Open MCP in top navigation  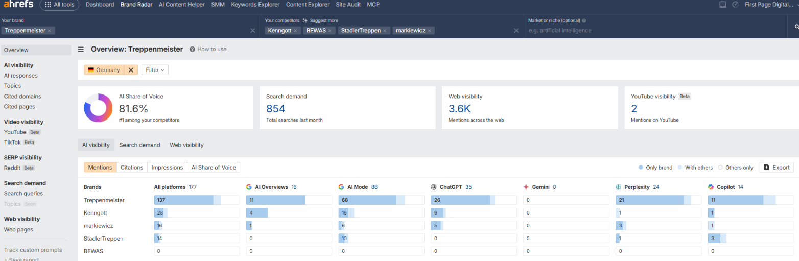(373, 5)
